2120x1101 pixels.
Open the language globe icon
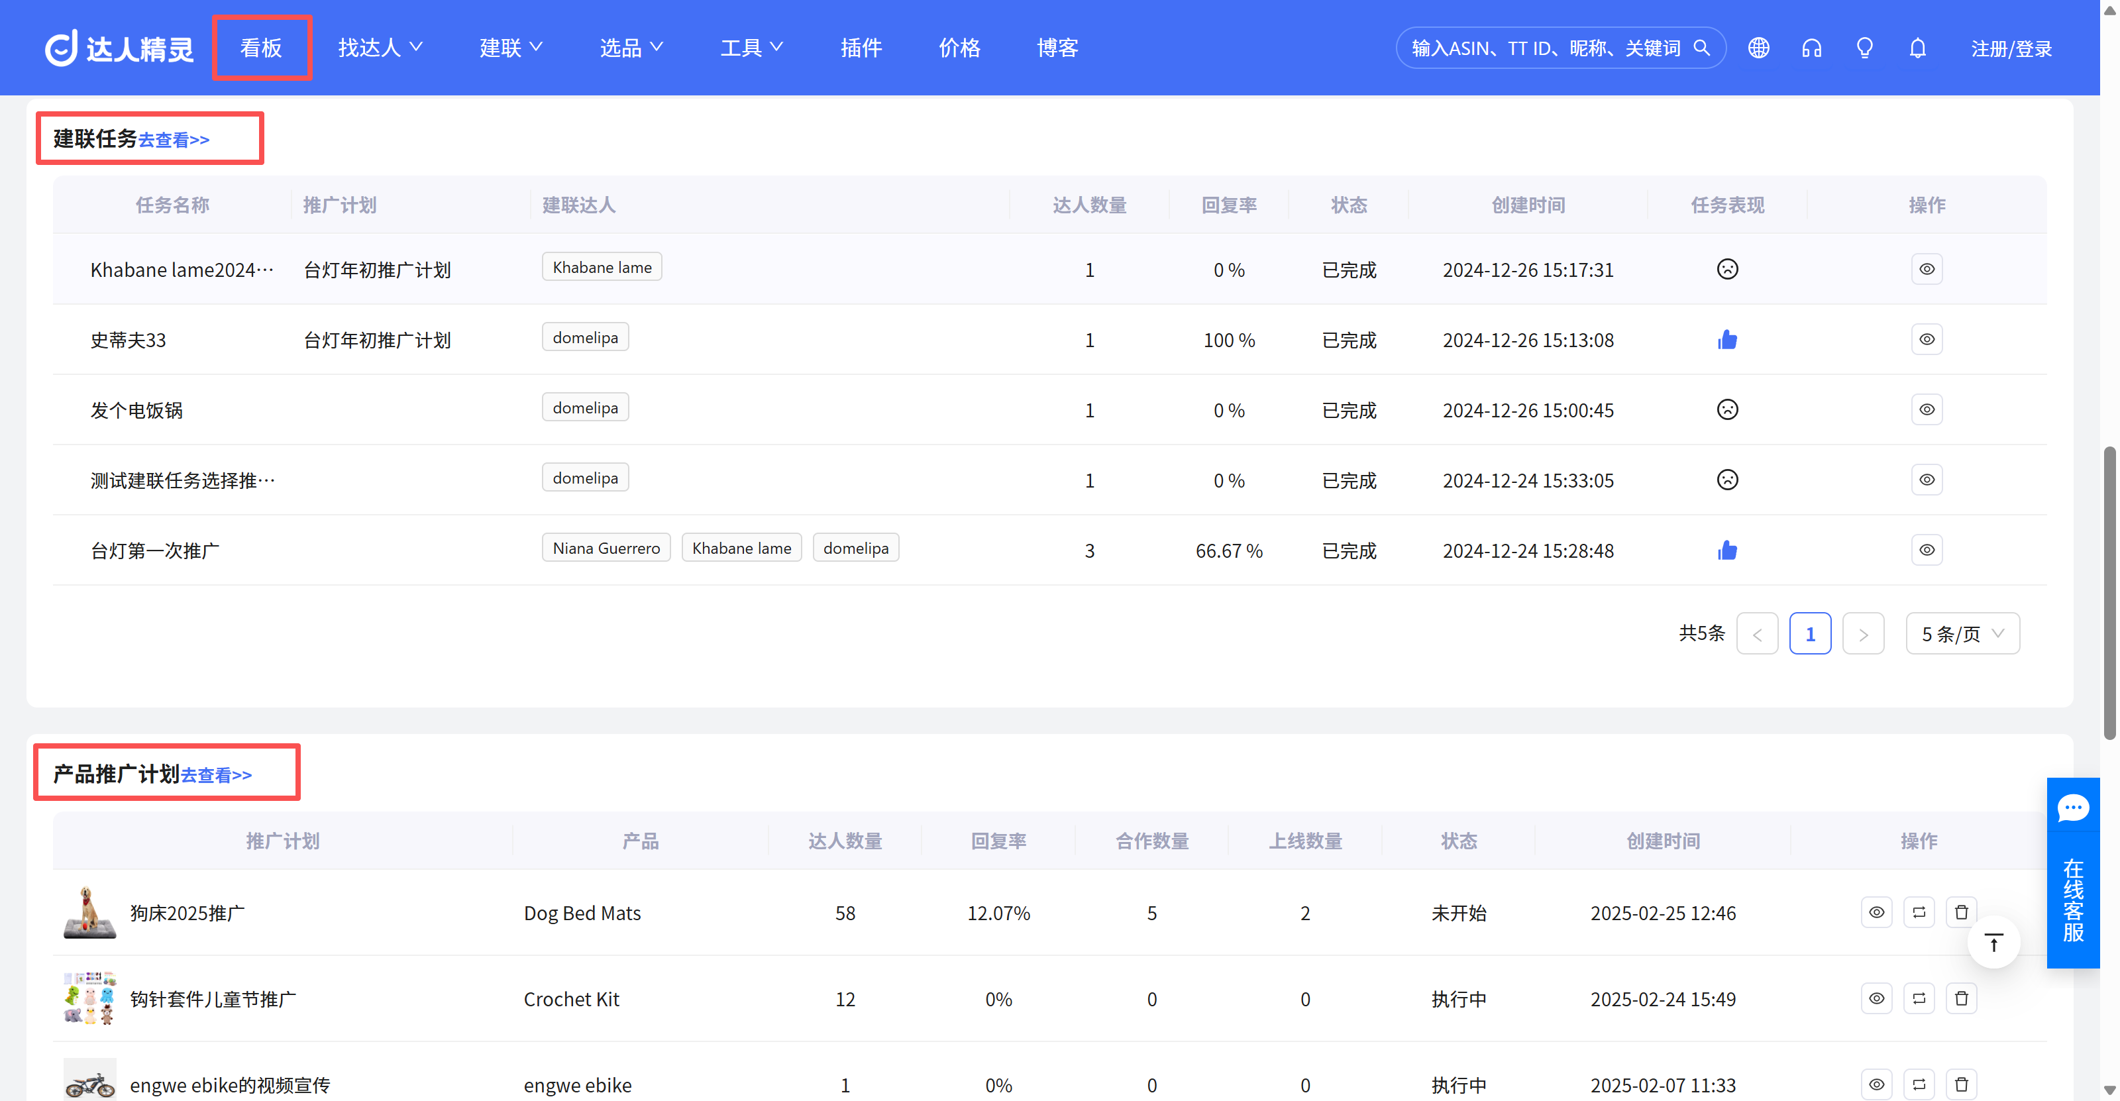click(1759, 48)
